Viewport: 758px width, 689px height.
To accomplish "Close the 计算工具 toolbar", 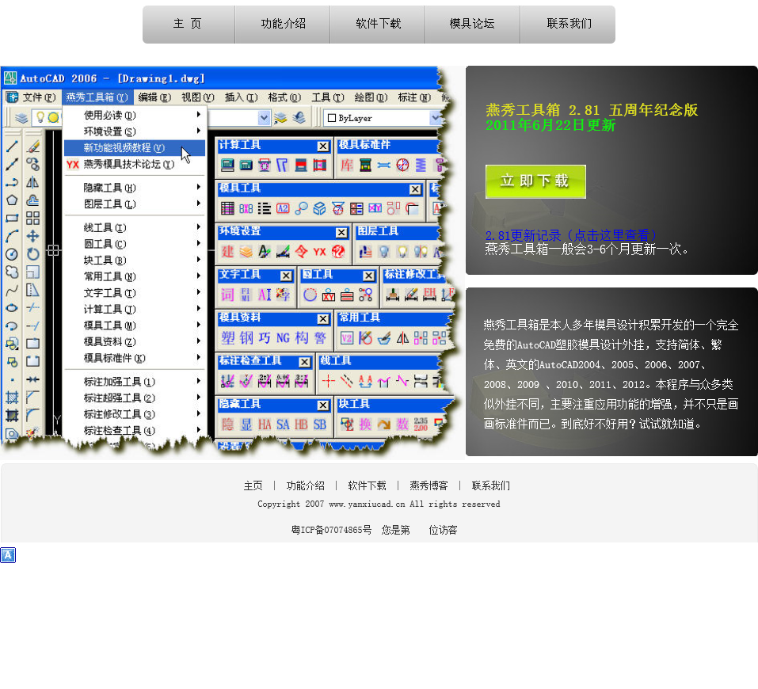I will pyautogui.click(x=323, y=146).
